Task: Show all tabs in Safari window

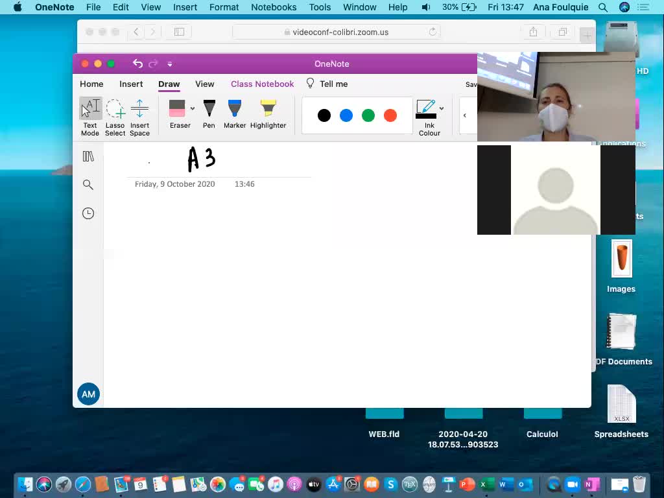Action: coord(563,32)
